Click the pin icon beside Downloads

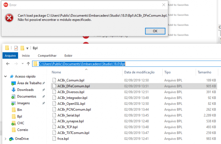[44, 90]
